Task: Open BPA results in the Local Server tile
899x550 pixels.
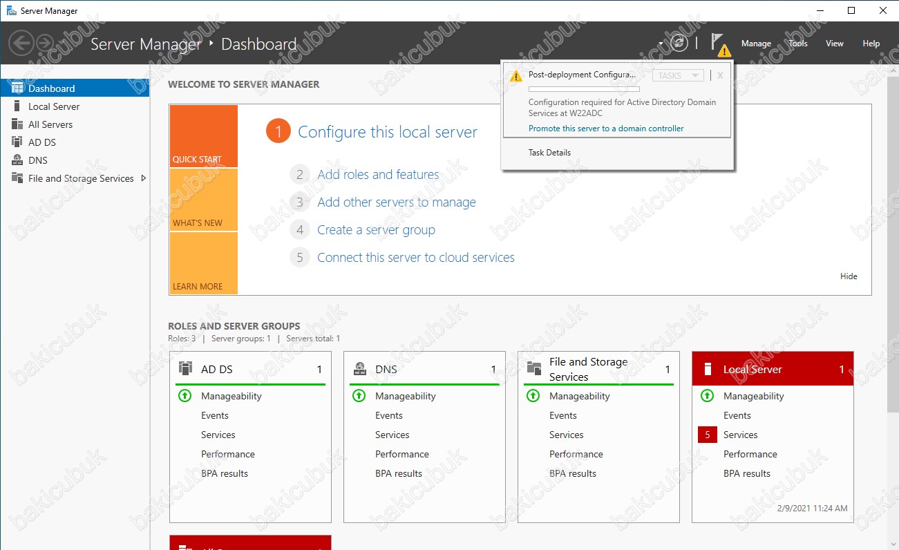Action: pos(747,473)
